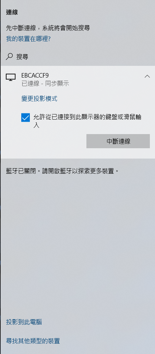Click the wrapped 入 character of checkbox label
Viewport: 155px width, 354px height.
pos(36,125)
